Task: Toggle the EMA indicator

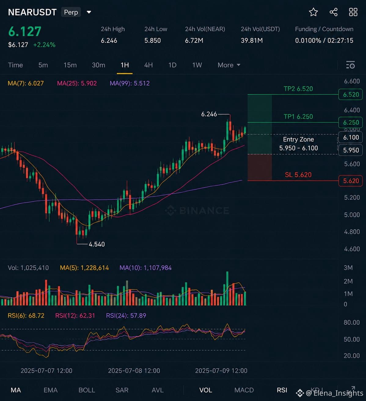Action: click(50, 390)
